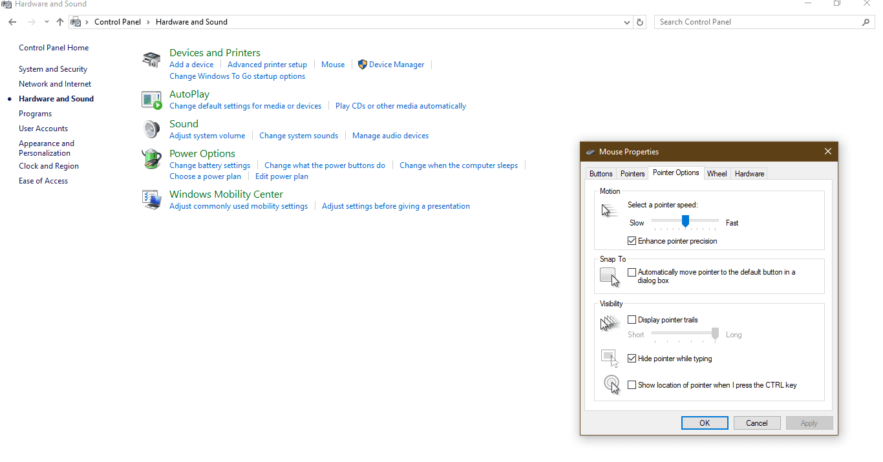This screenshot has height=462, width=883.
Task: Expand the address bar history dropdown
Action: point(626,22)
